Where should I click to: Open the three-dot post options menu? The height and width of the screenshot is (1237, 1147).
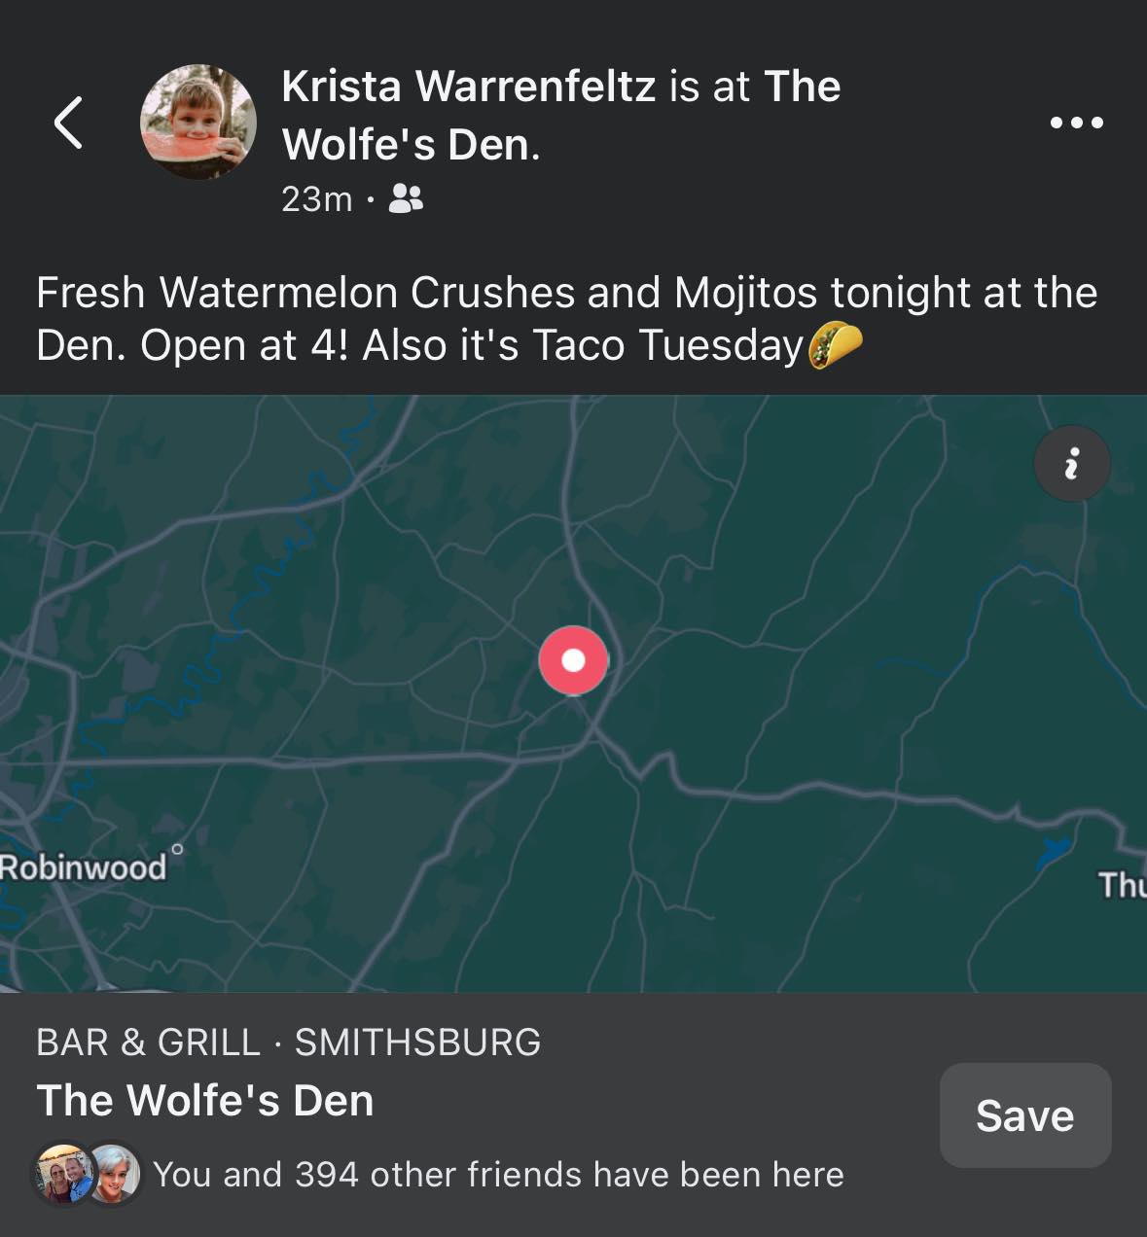pyautogui.click(x=1077, y=123)
